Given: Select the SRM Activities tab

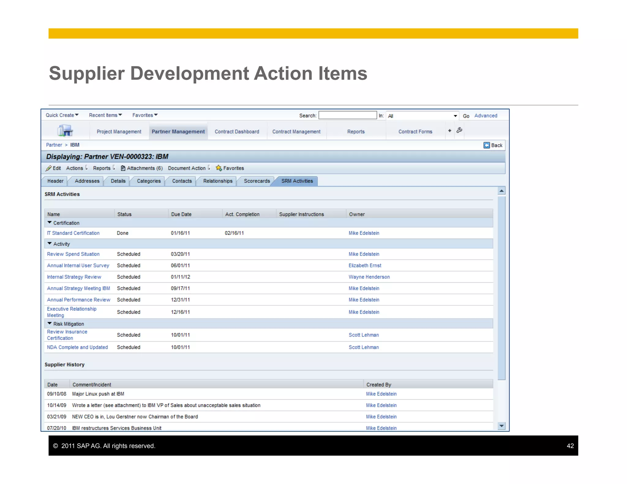Looking at the screenshot, I should coord(297,181).
